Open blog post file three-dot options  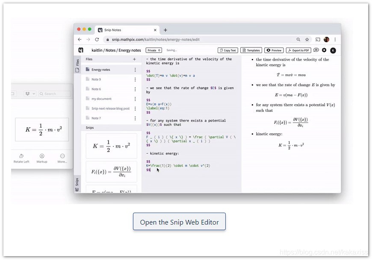135,108
